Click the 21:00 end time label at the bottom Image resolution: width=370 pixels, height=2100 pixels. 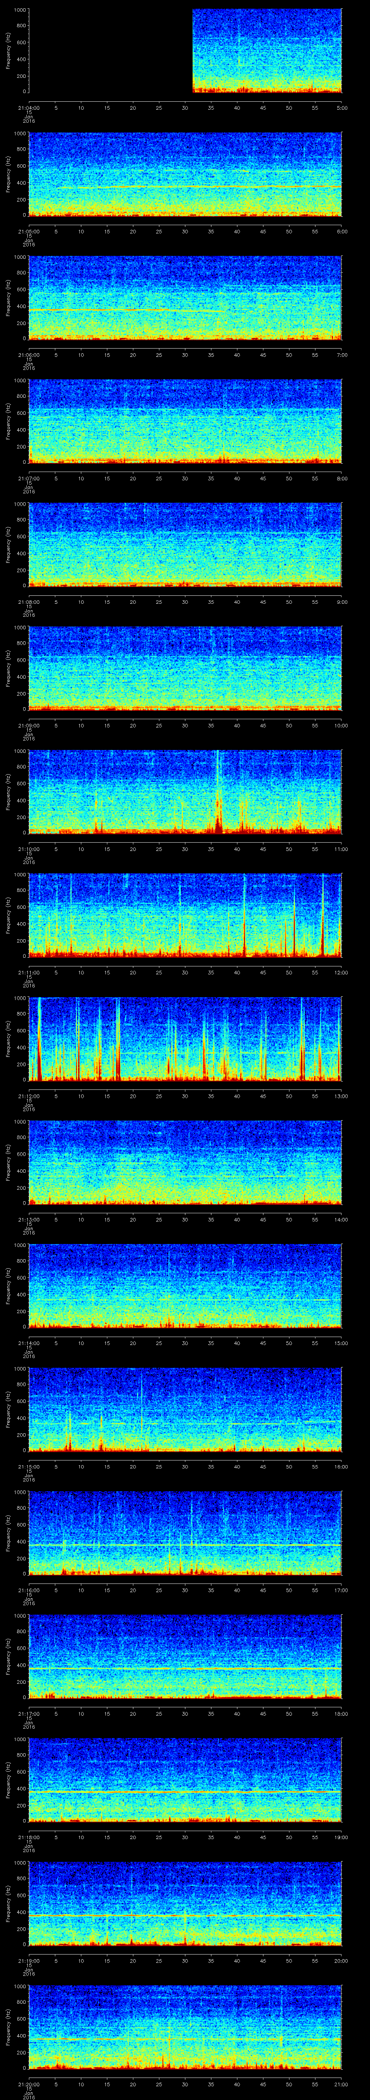[341, 2084]
